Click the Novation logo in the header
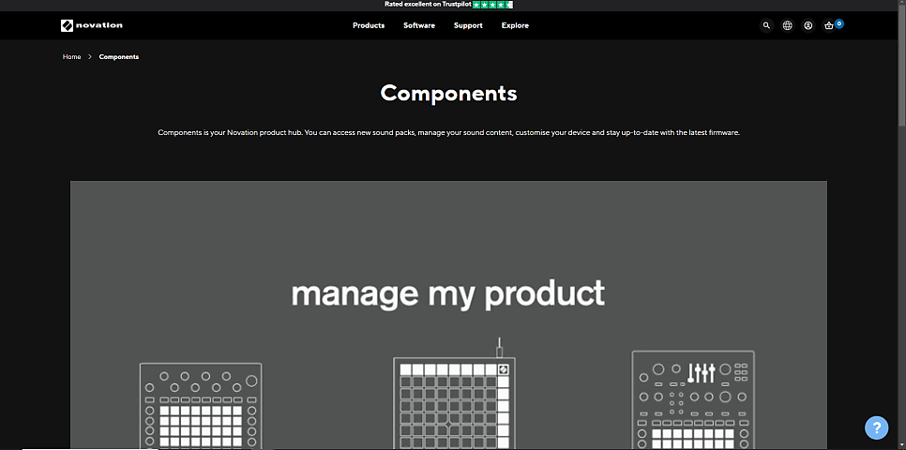Image resolution: width=906 pixels, height=450 pixels. click(x=91, y=25)
